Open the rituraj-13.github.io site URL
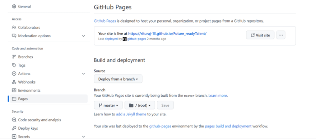The height and width of the screenshot is (139, 316). (167, 34)
